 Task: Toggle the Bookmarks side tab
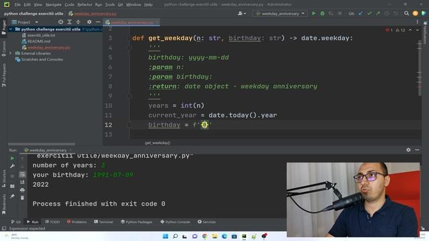coord(4,204)
